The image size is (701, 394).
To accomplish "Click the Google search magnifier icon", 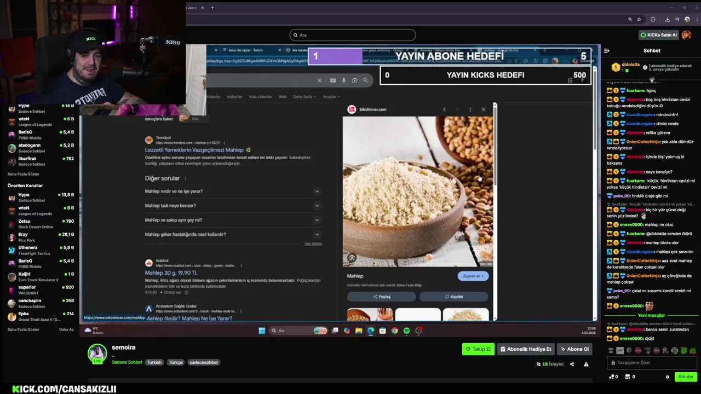I will (365, 80).
